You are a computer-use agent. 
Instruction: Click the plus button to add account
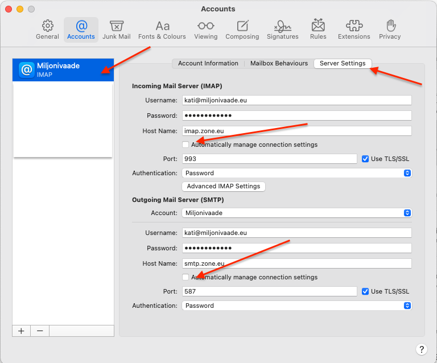pyautogui.click(x=21, y=331)
